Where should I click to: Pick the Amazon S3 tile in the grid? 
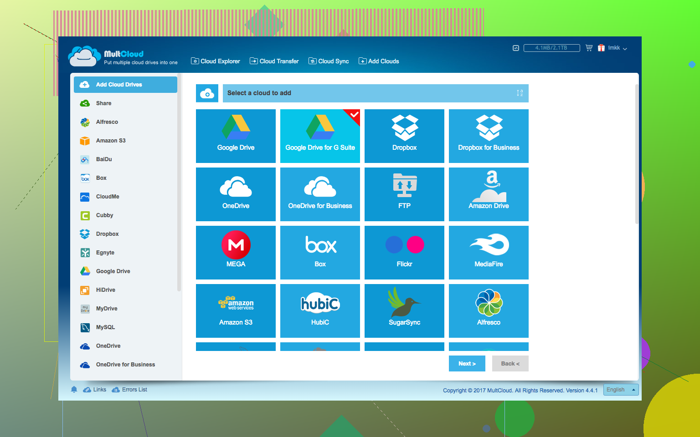pyautogui.click(x=236, y=310)
